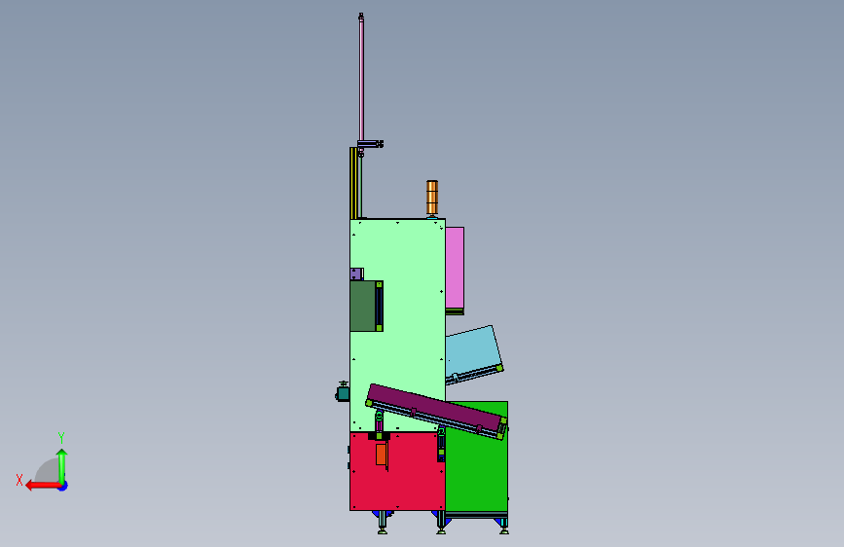Select the small purple block above dark green box
The width and height of the screenshot is (844, 547).
(x=355, y=274)
